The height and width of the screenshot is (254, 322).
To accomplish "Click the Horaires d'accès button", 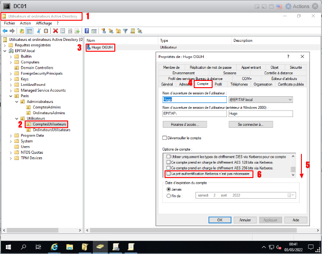I will click(184, 124).
